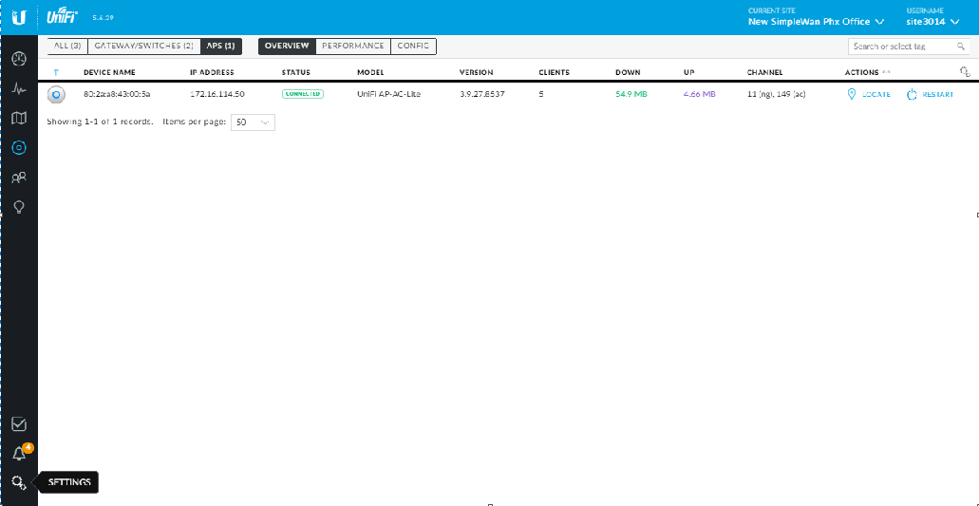This screenshot has height=506, width=979.
Task: Open the Devices circle icon in sidebar
Action: point(19,147)
